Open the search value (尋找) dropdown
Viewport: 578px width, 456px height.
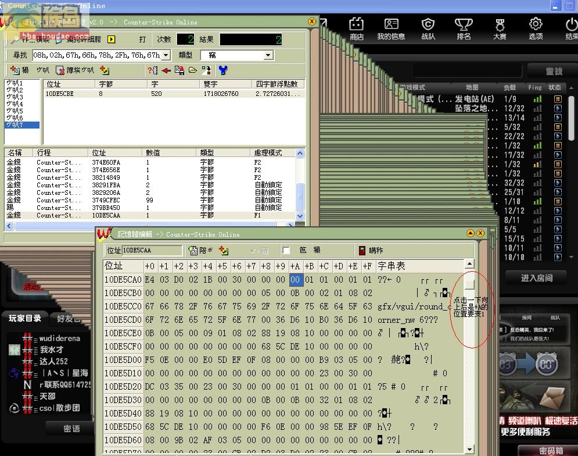point(166,55)
